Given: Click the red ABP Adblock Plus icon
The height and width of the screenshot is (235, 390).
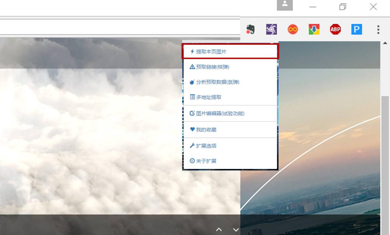Looking at the screenshot, I should coord(335,30).
